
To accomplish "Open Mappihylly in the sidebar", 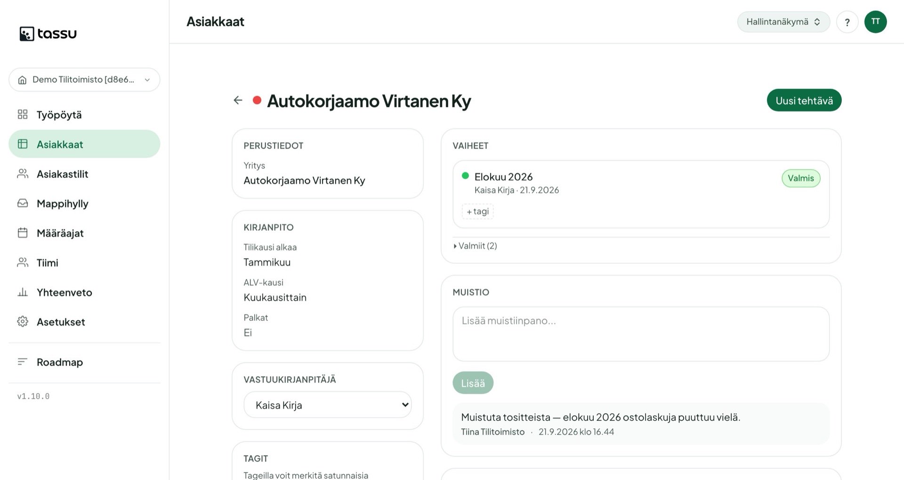I will pos(84,204).
